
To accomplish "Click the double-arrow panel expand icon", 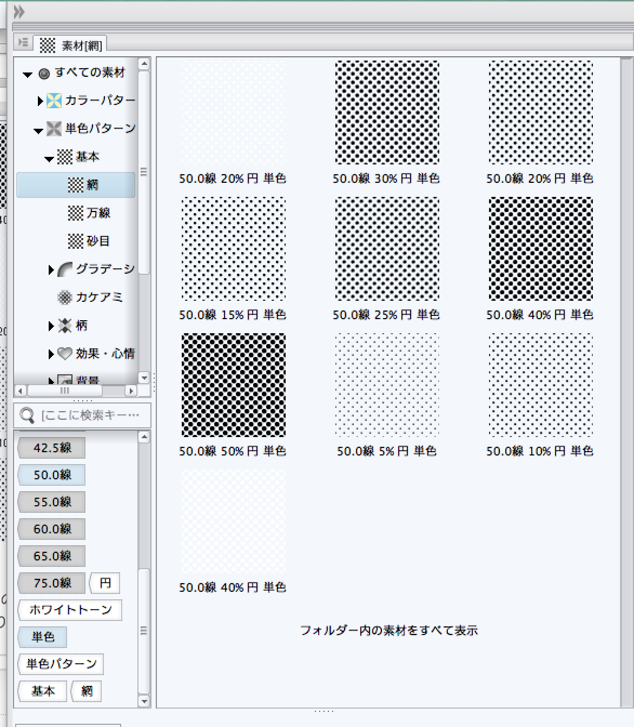I will [19, 11].
